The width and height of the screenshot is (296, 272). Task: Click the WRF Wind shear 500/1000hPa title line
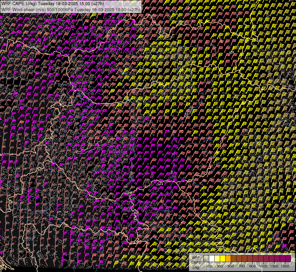[71, 9]
